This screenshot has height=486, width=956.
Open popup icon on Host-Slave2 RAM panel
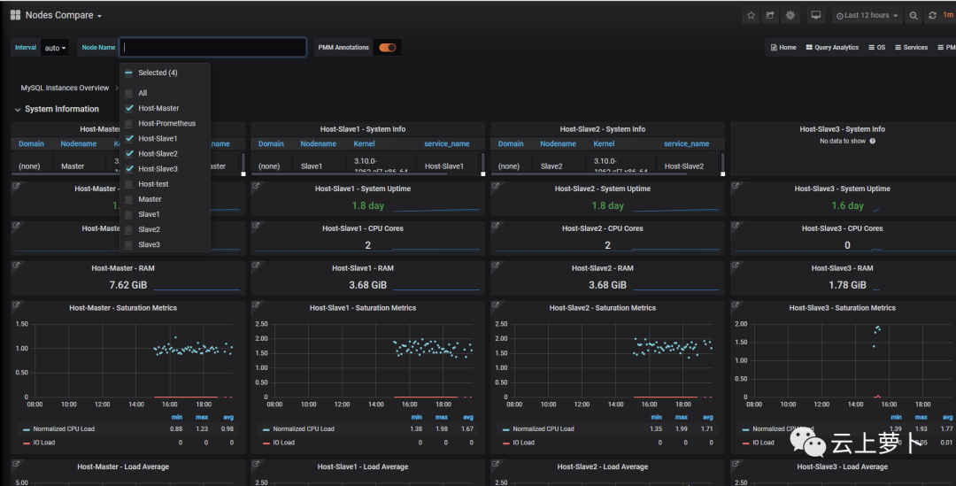pyautogui.click(x=496, y=266)
